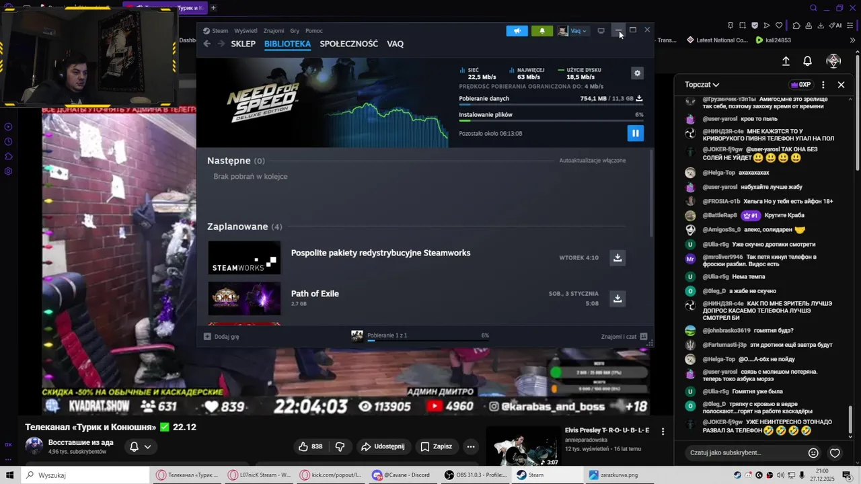861x484 pixels.
Task: Like the video with thumbs up
Action: pos(310,446)
